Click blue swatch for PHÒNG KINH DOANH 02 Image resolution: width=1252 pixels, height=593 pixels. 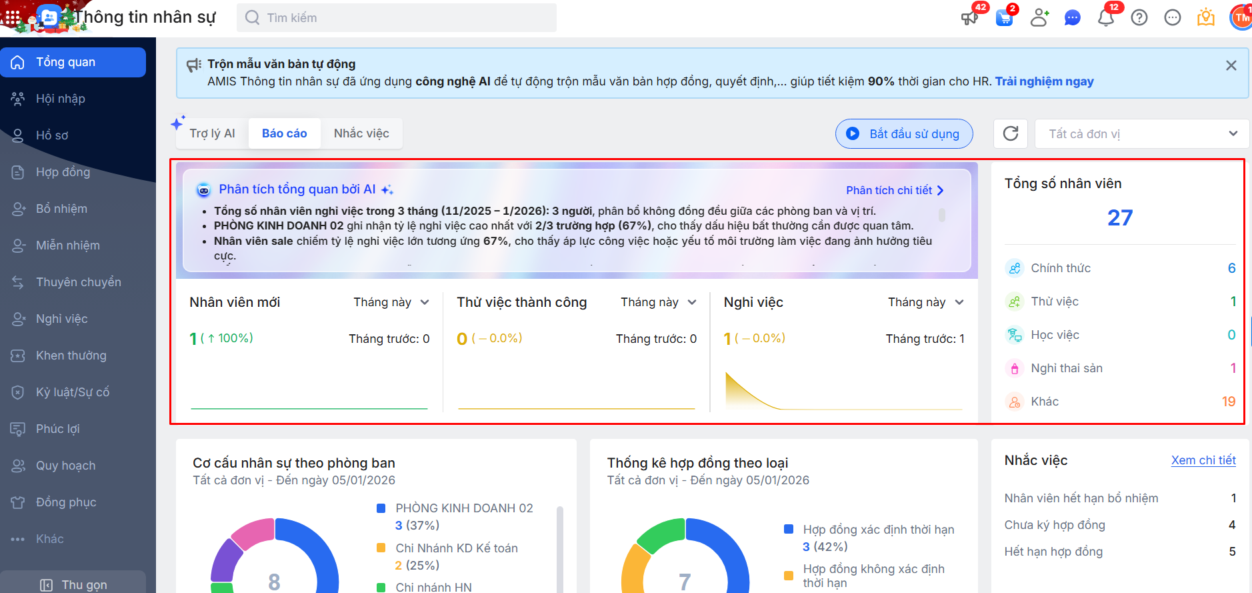pyautogui.click(x=381, y=508)
